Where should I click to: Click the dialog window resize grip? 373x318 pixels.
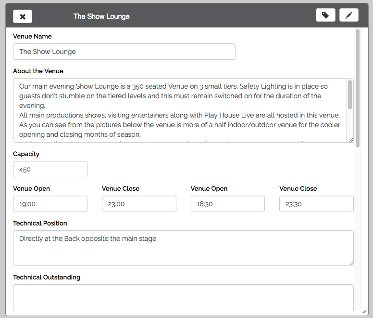click(364, 312)
